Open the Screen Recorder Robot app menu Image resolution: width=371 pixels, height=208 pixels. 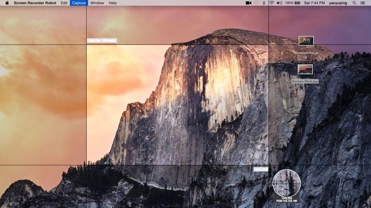pos(35,3)
